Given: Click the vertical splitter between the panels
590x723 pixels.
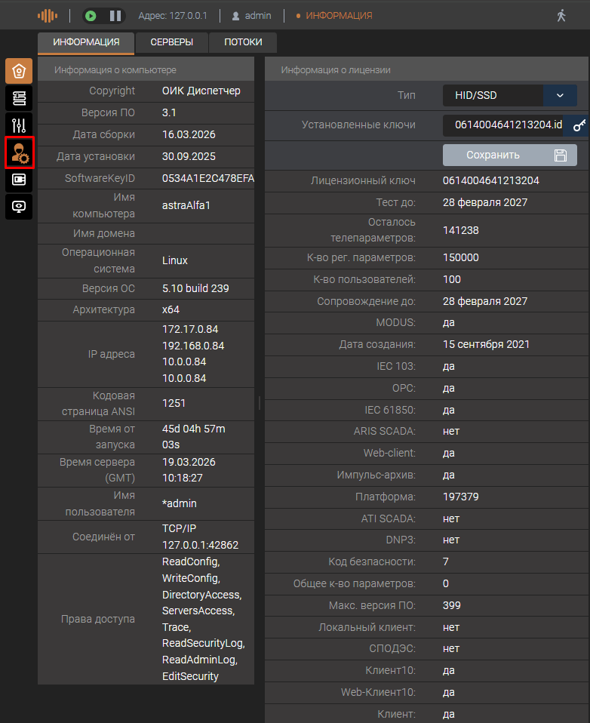Looking at the screenshot, I should pos(260,403).
